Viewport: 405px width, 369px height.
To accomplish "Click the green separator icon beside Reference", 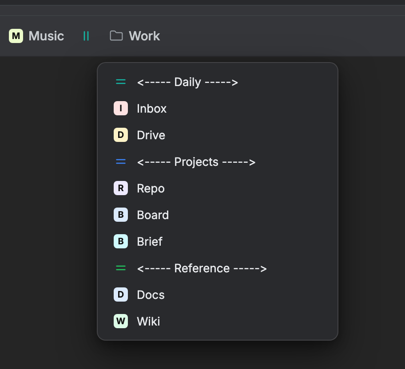I will click(121, 268).
